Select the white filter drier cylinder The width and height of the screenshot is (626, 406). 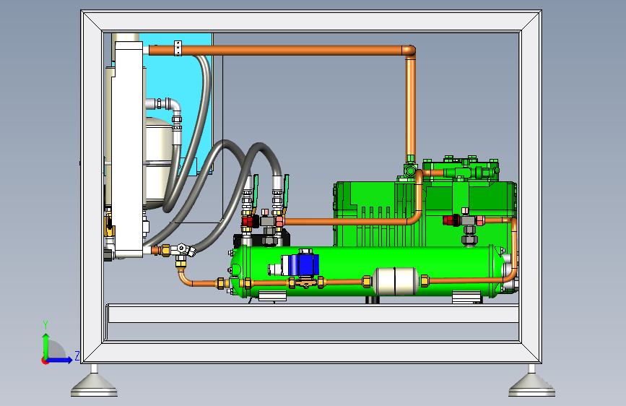[395, 281]
